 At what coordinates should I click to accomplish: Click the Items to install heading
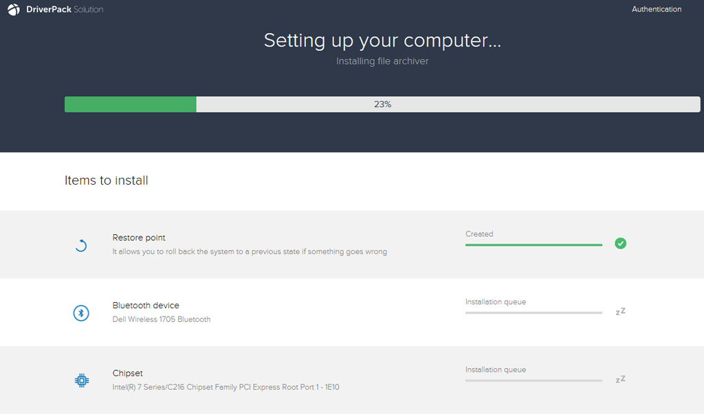click(107, 181)
